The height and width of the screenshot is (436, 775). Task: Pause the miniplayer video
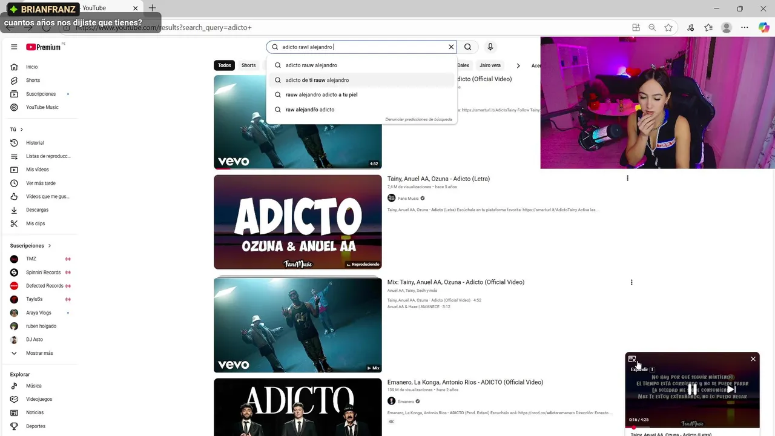[x=692, y=389]
